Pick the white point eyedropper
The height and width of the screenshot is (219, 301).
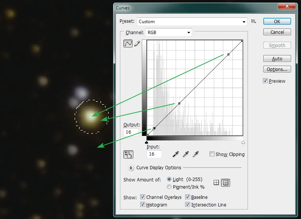click(196, 154)
